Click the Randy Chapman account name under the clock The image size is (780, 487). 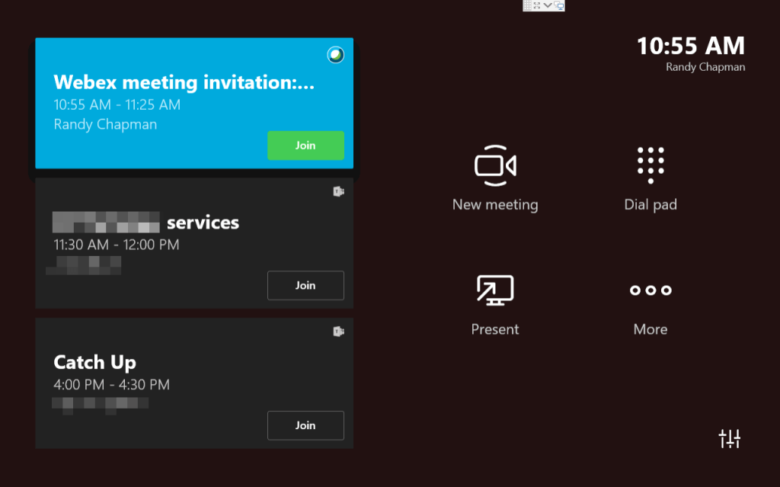point(705,67)
